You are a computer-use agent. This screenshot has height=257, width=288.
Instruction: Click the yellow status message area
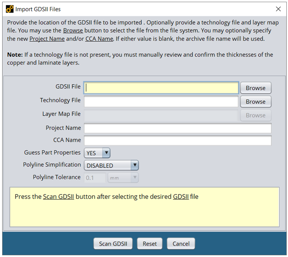[144, 207]
